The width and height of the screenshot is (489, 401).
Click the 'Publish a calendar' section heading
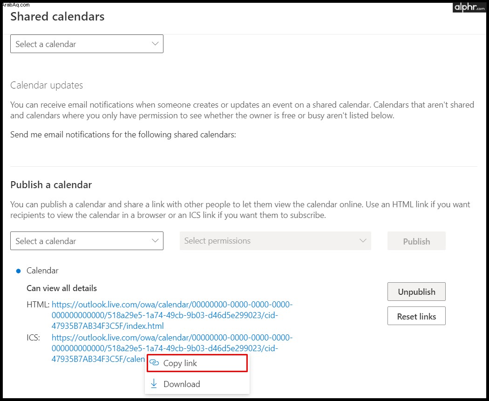[x=51, y=185]
